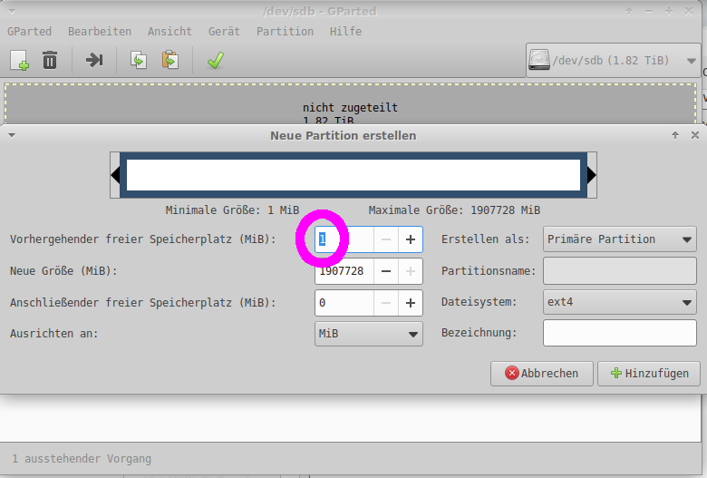Click the white partition size bar
The height and width of the screenshot is (478, 707).
(353, 175)
